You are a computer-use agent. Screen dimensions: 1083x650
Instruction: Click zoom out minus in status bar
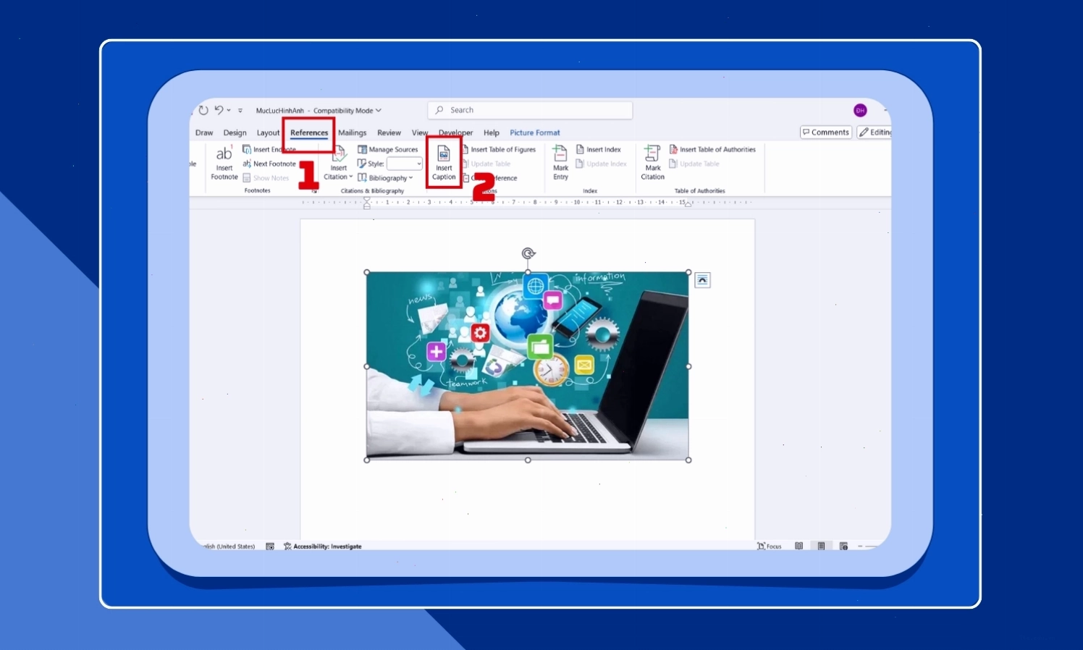click(860, 546)
